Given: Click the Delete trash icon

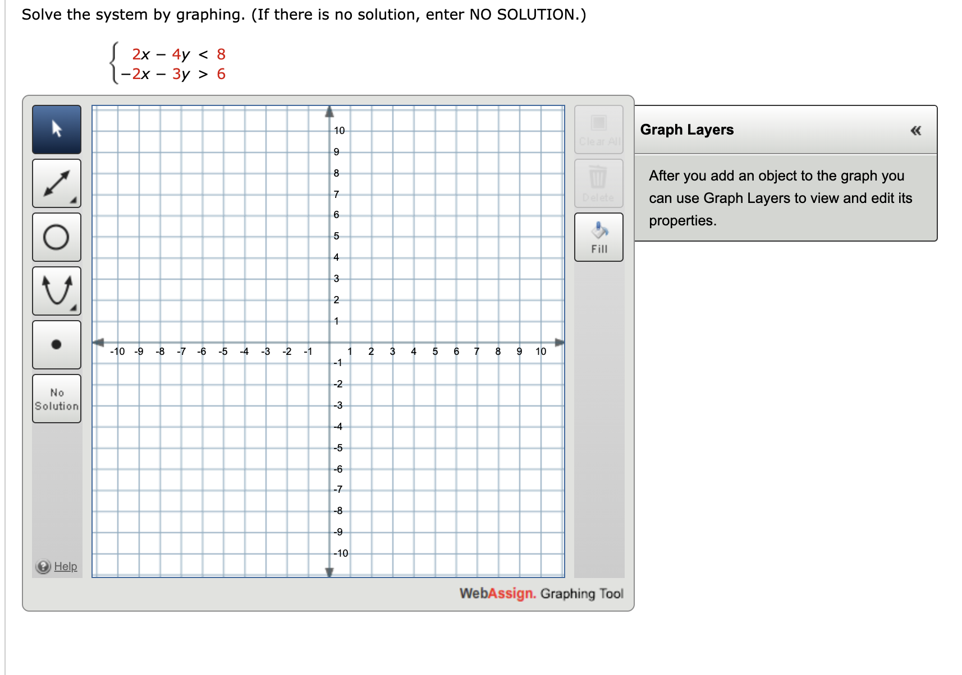Looking at the screenshot, I should 599,183.
